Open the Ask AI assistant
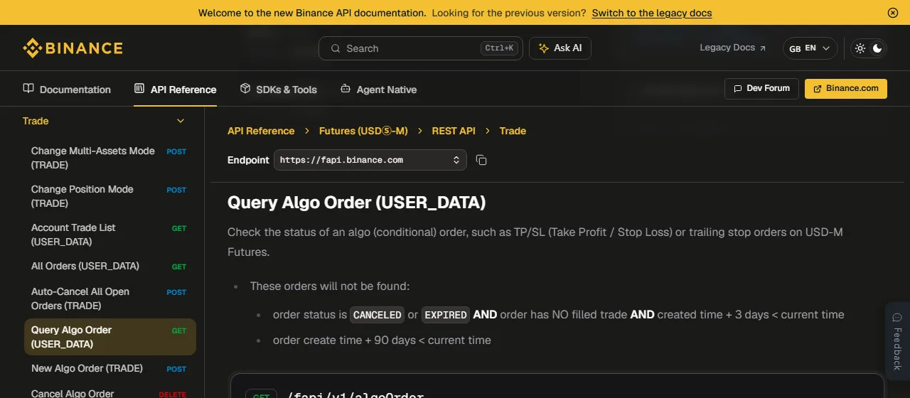 point(560,48)
